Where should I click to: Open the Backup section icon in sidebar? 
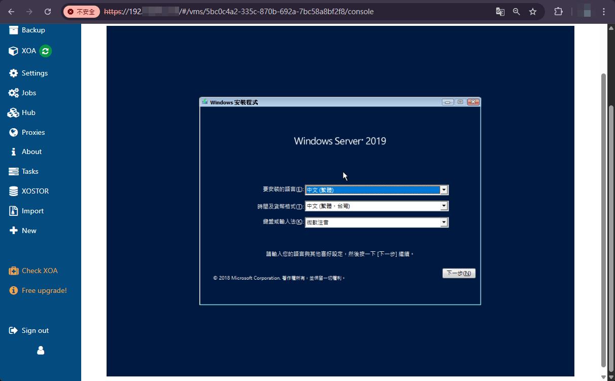pyautogui.click(x=13, y=30)
